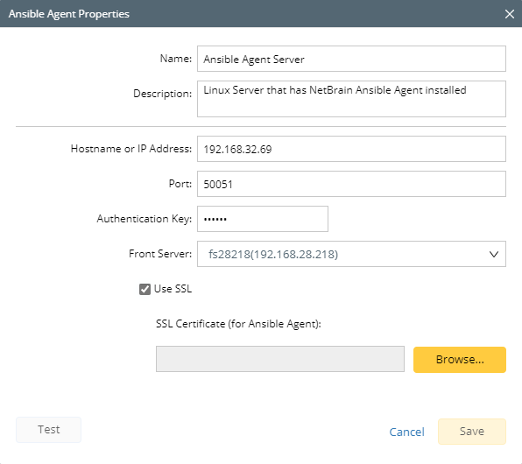Click the Name field containing Ansible Agent Server

tap(351, 59)
